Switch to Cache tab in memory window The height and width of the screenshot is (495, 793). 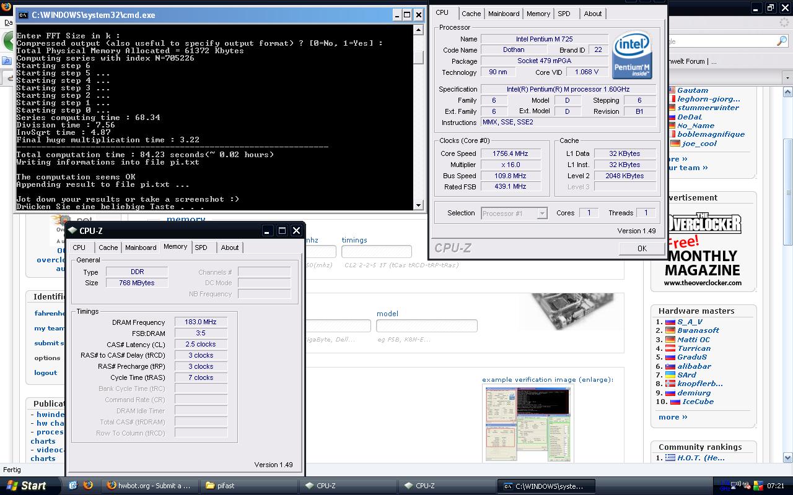coord(108,247)
